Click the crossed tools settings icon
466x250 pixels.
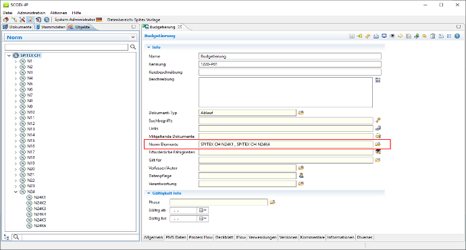22,20
